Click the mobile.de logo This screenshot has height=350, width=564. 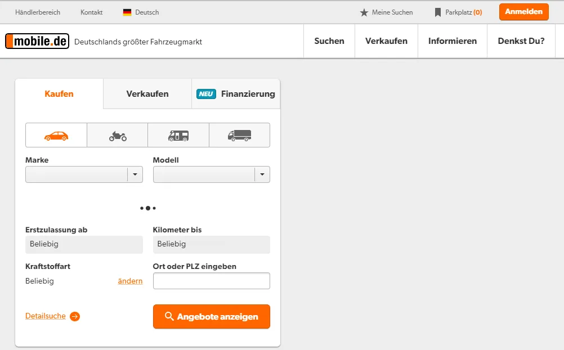37,42
